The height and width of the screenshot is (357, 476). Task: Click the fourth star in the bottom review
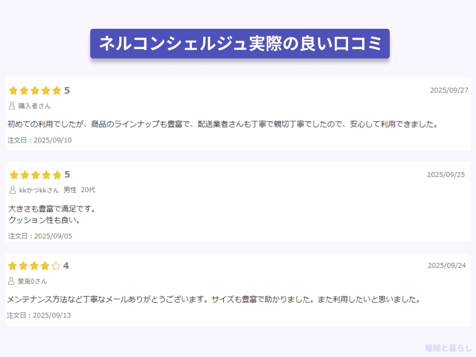point(46,266)
